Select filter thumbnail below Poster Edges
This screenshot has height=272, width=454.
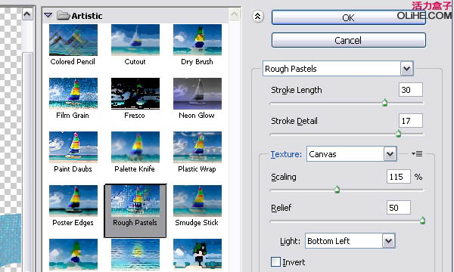pos(73,255)
